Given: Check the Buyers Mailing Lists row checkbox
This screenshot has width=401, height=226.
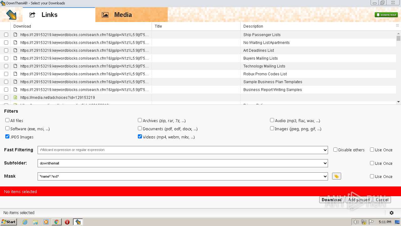Looking at the screenshot, I should click(6, 58).
